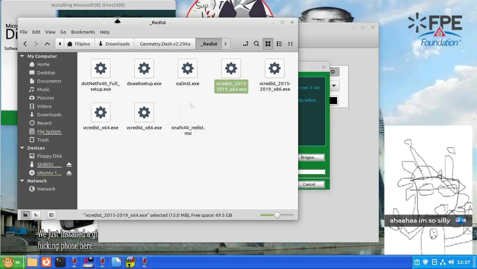Show Treeview in the sidebar
Image resolution: width=477 pixels, height=269 pixels.
coord(36,215)
